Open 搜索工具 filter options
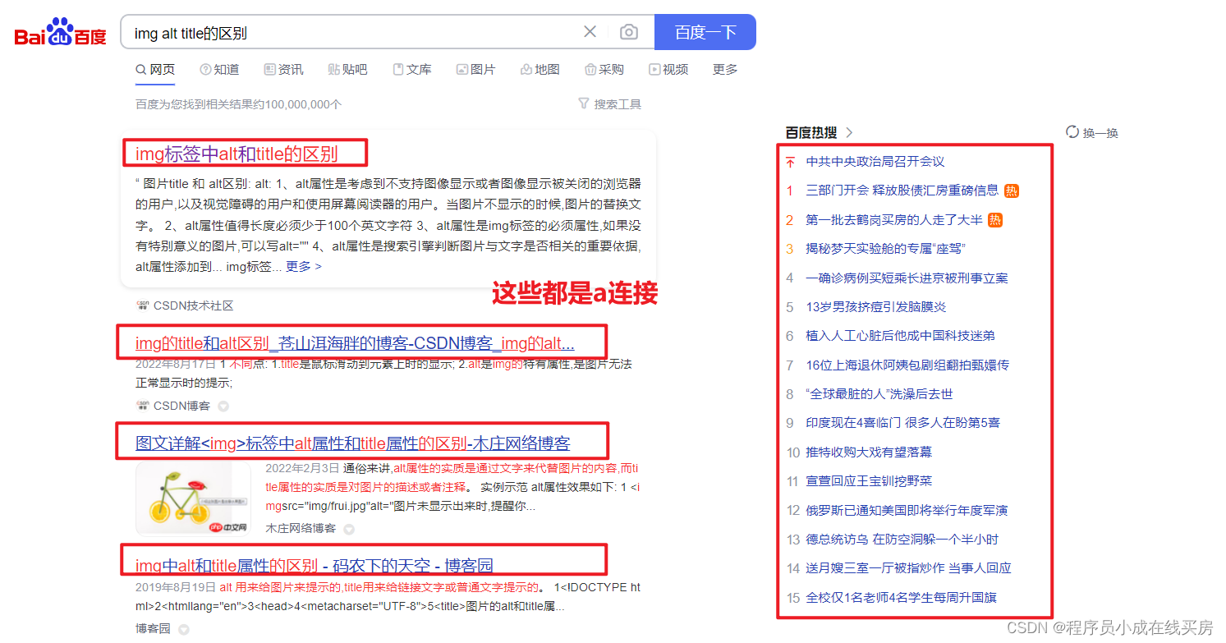Viewport: 1226px width, 643px height. (610, 104)
